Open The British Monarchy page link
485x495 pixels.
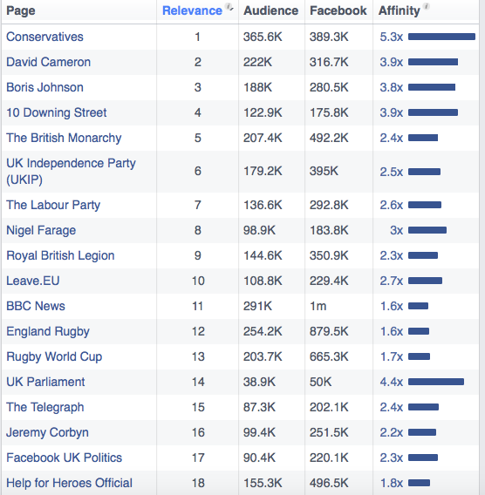64,138
